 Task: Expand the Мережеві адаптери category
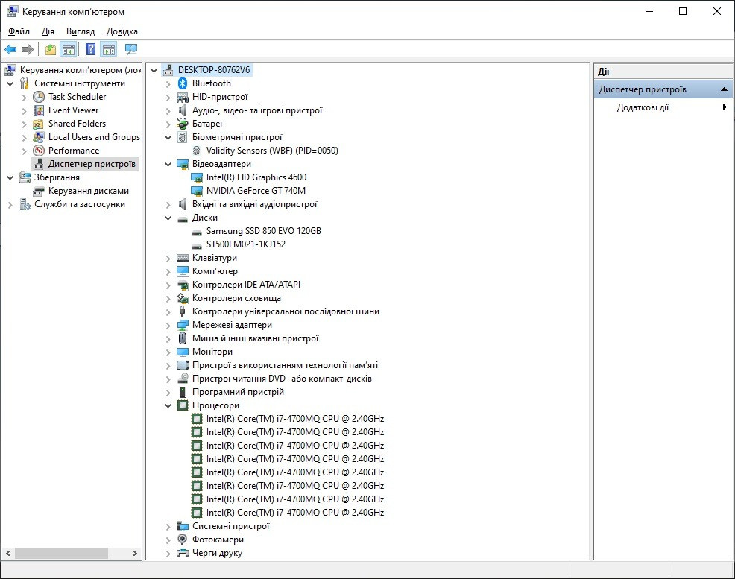[168, 325]
